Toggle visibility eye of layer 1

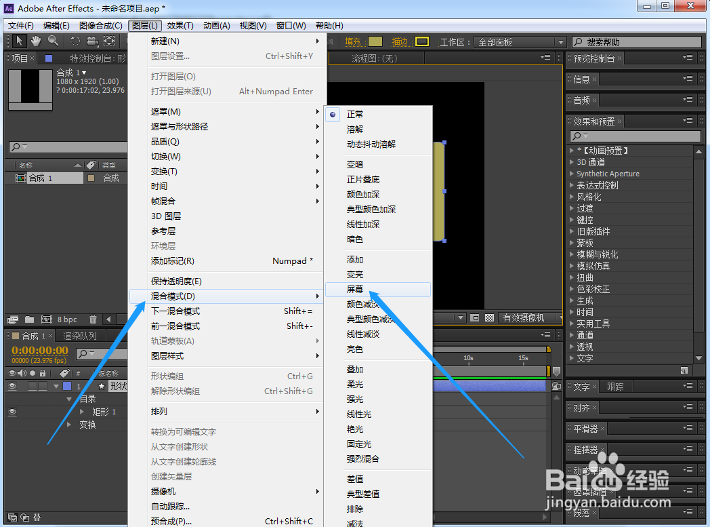[12, 386]
